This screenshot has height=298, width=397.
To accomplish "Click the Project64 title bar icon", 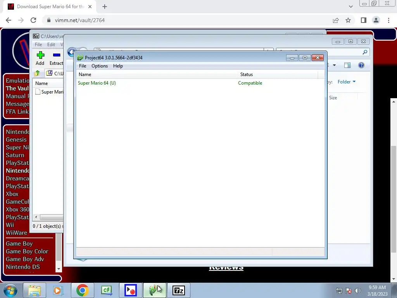I will (80, 58).
